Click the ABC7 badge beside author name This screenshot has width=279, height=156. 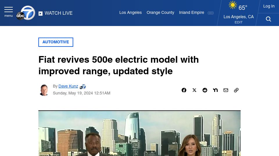pyautogui.click(x=83, y=87)
